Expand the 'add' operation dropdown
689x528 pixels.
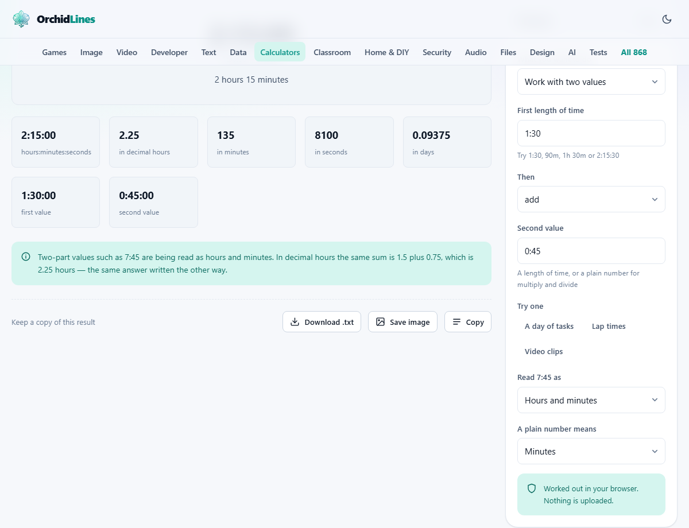coord(591,199)
